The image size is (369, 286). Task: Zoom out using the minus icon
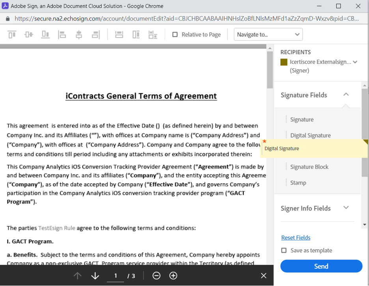157,276
